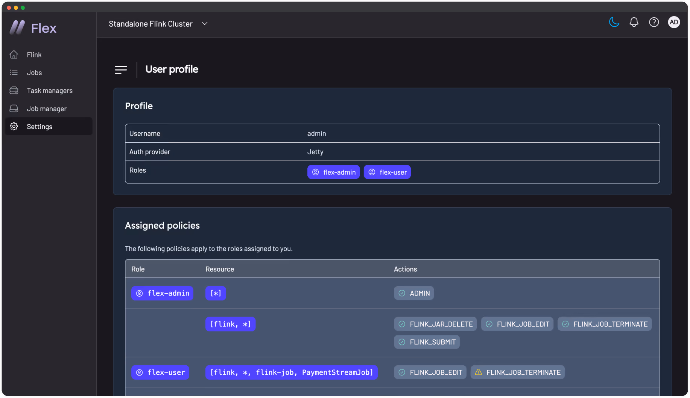
Task: Click the Role column header
Action: coord(138,270)
